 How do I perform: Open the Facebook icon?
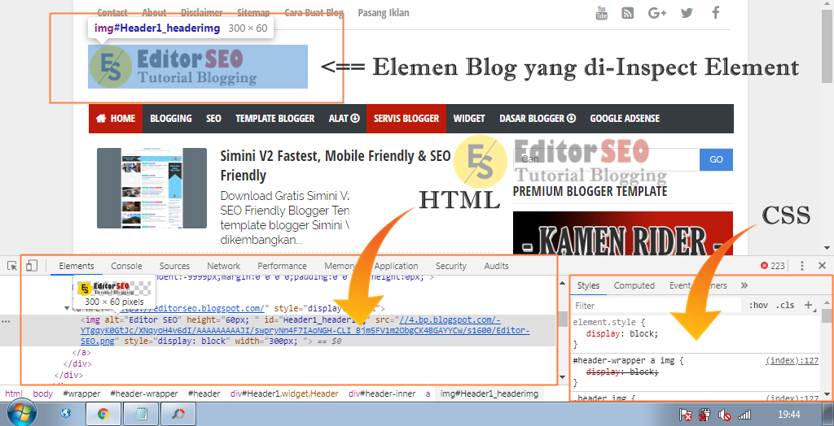click(x=716, y=13)
